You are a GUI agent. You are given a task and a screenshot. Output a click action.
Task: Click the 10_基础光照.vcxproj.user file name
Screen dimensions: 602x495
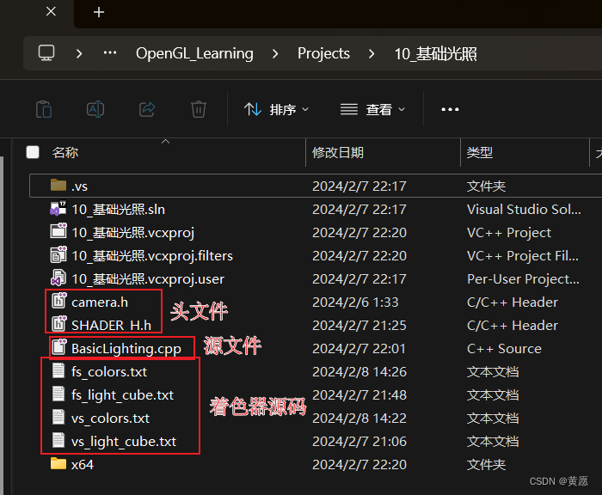(148, 279)
